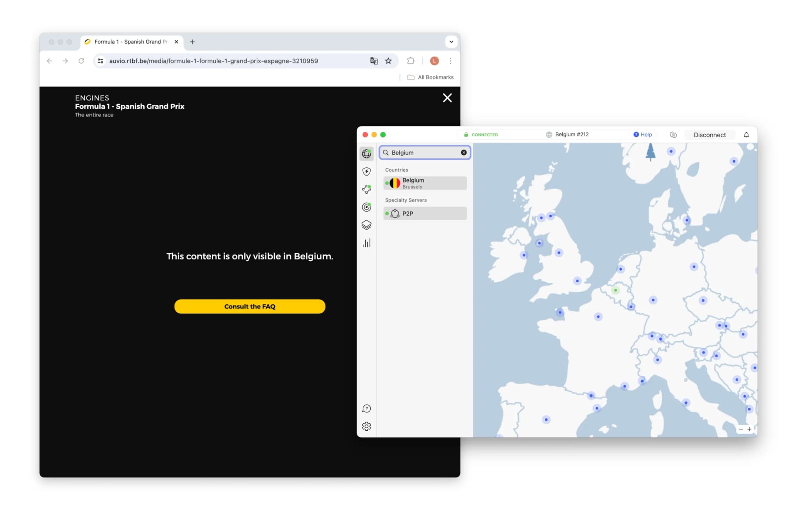This screenshot has width=798, height=513.
Task: Click the Consult the FAQ button
Action: [x=249, y=306]
